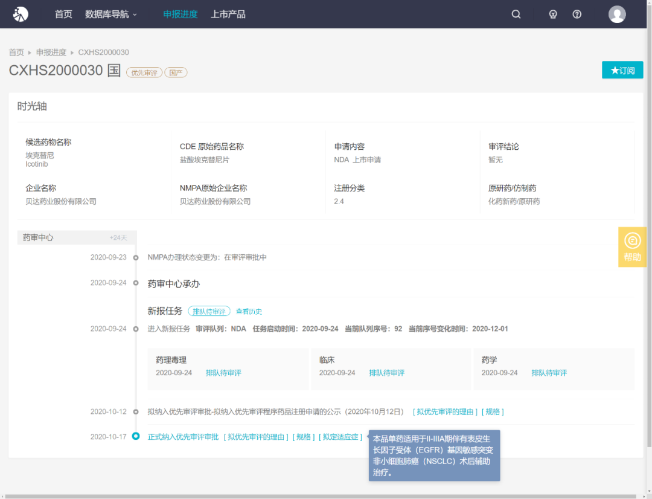Click registration class value 2.4

click(x=339, y=201)
